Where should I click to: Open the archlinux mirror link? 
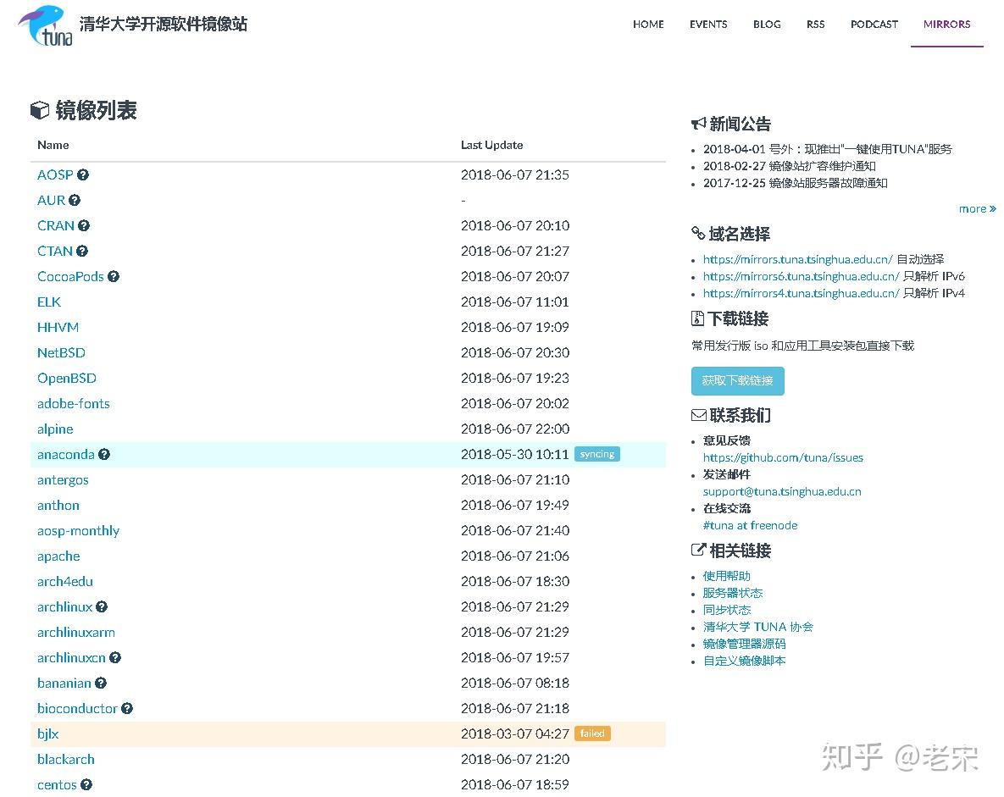[64, 607]
